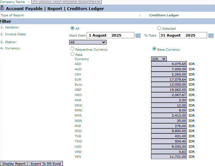The width and height of the screenshot is (215, 166).
Task: Select the All vendors radio button
Action: point(72,28)
